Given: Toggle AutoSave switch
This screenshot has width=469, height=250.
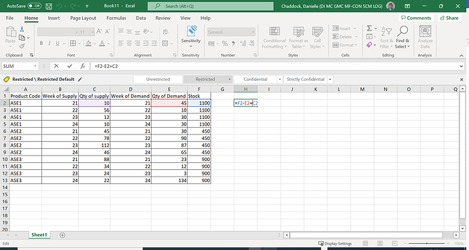Looking at the screenshot, I should click(35, 6).
